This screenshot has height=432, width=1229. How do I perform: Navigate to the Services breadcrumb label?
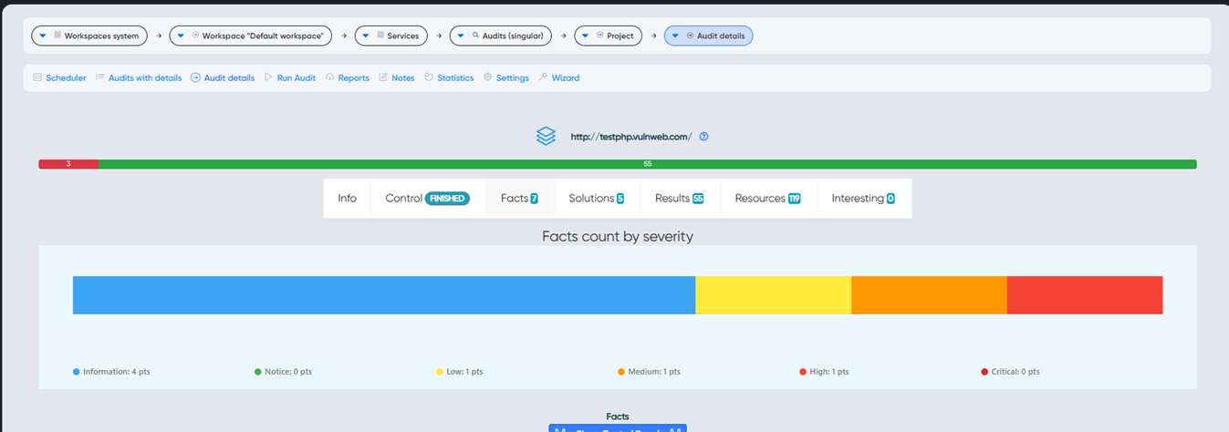[x=403, y=36]
